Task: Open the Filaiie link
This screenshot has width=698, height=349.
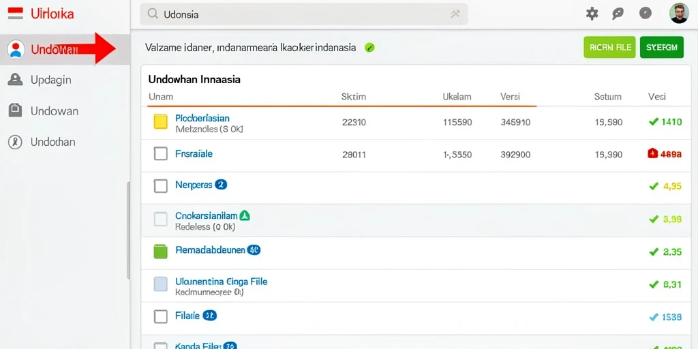Action: point(187,316)
